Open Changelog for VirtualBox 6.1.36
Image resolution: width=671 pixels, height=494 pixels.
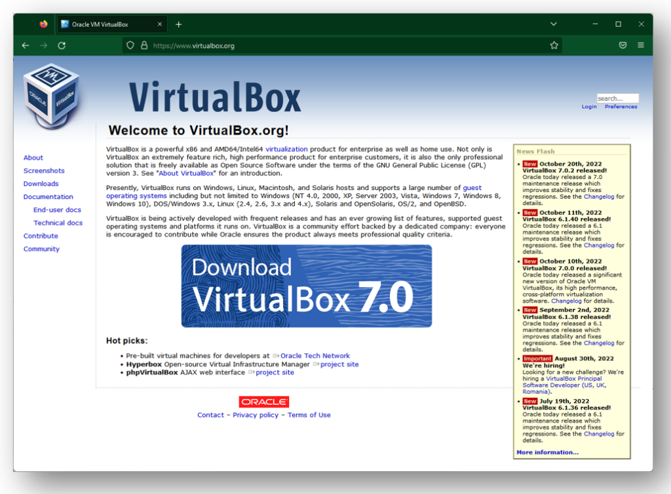coord(599,434)
